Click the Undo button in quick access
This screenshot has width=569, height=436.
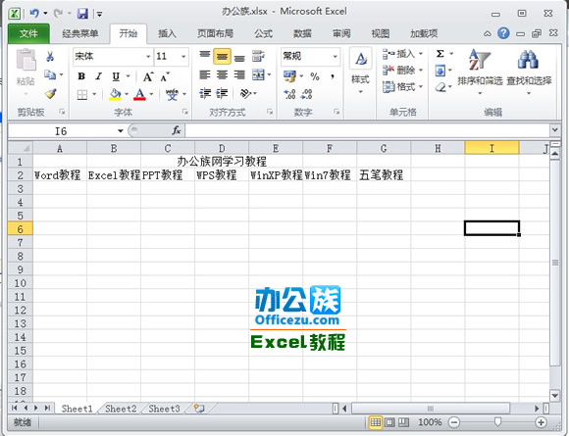[34, 14]
